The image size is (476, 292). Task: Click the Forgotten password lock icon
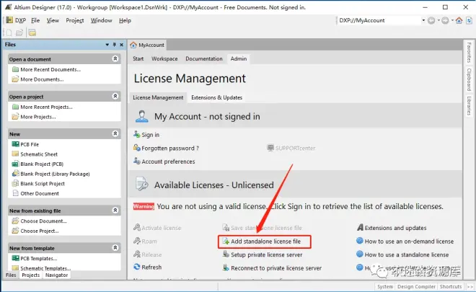click(137, 148)
